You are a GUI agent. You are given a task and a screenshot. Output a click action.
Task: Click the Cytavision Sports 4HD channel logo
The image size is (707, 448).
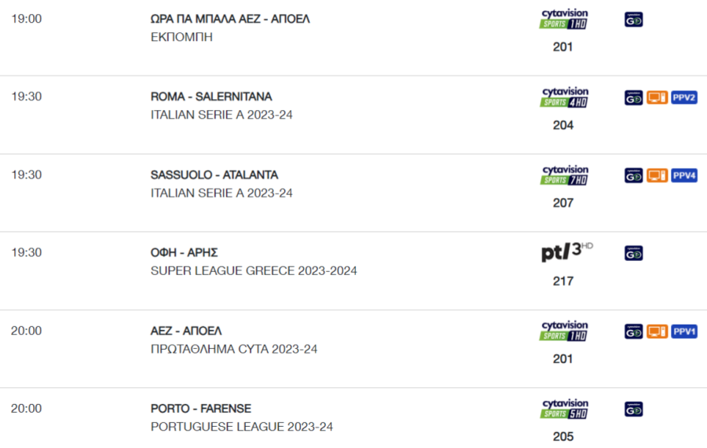564,97
